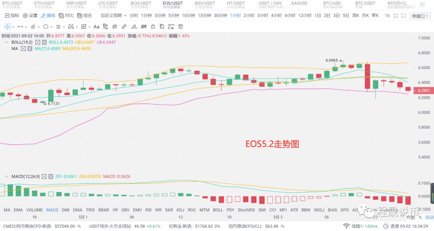
Task: Toggle 自动 auto scale option
Action: coord(429,217)
